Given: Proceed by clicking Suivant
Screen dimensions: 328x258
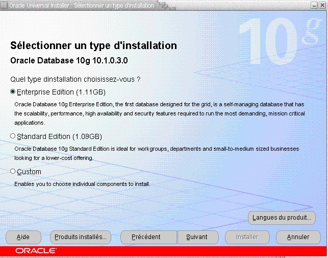Looking at the screenshot, I should click(197, 237).
